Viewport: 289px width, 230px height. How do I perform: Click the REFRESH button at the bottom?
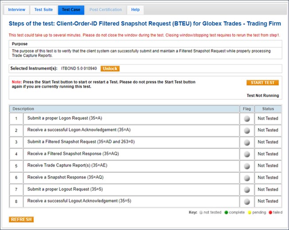point(21,219)
